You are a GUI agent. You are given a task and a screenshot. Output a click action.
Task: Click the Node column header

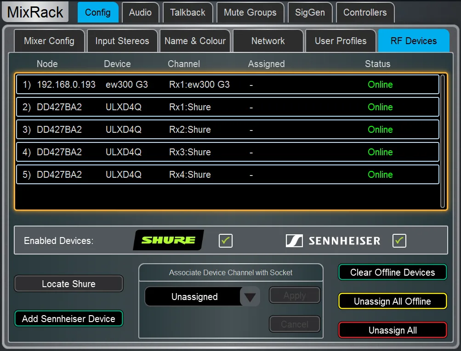47,64
